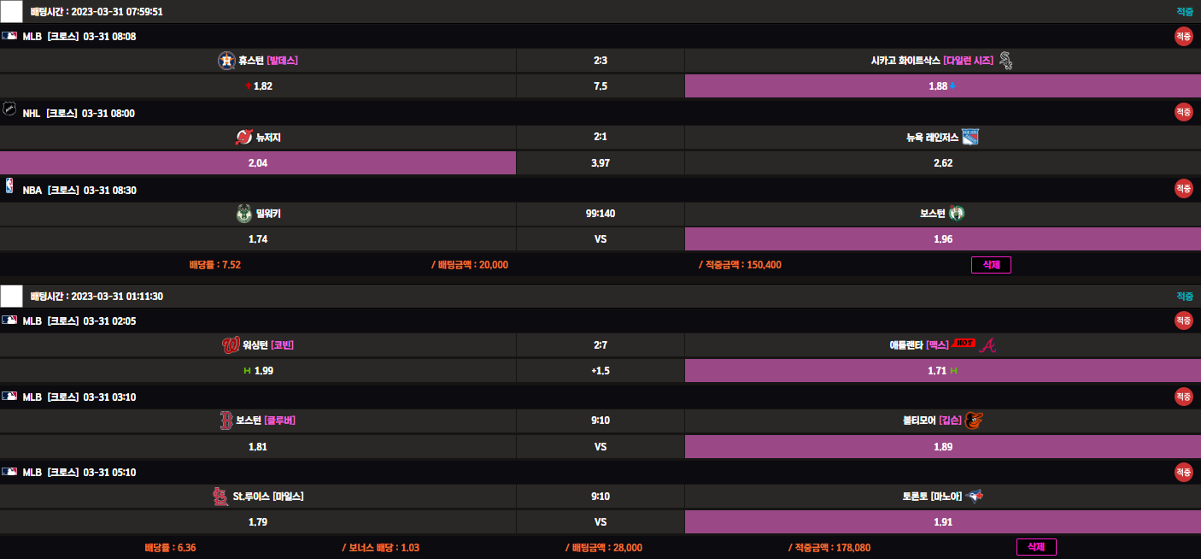Delete the 28,000 bet slip with 삭제

(1036, 547)
